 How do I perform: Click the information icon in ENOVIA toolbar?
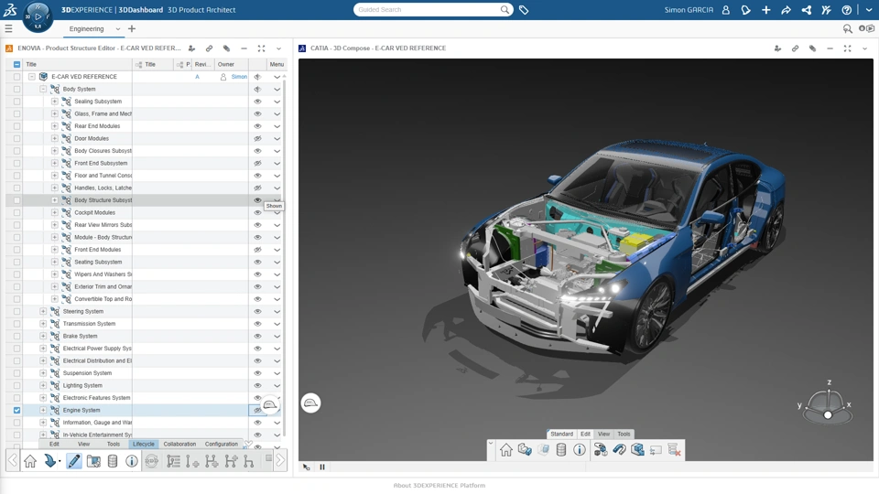tap(131, 461)
